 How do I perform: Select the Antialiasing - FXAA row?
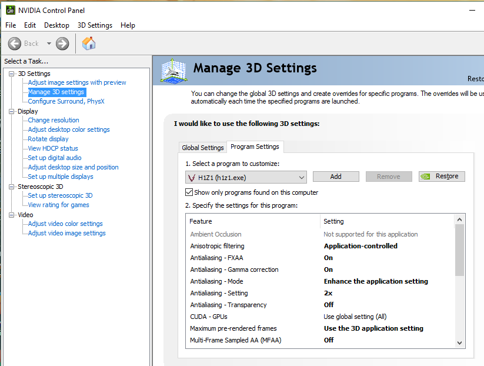coord(320,258)
